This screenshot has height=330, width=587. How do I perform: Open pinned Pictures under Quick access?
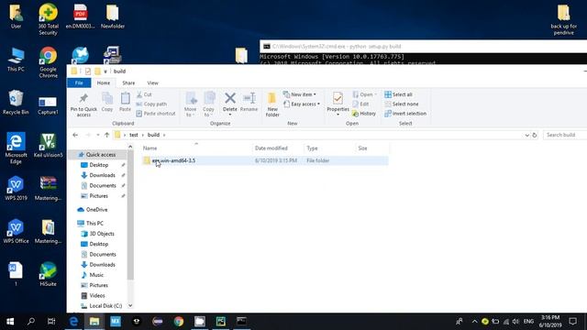click(x=98, y=196)
